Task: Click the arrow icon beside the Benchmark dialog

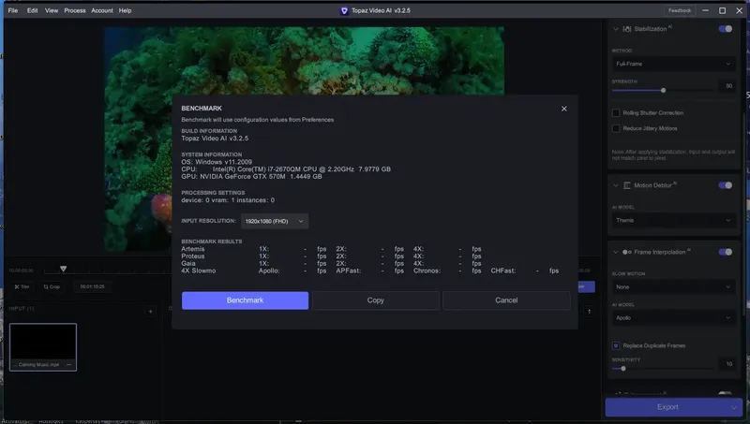Action: 590,312
